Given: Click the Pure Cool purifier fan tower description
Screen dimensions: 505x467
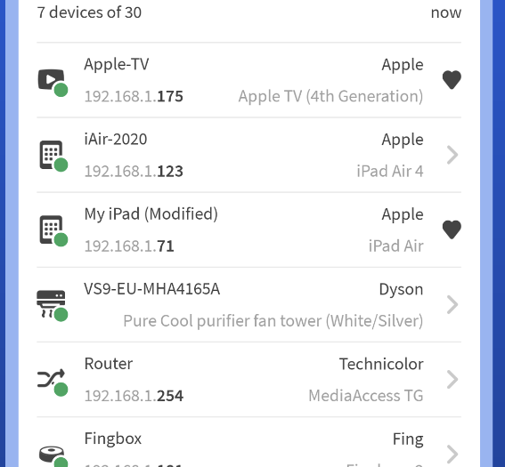Looking at the screenshot, I should coord(273,321).
